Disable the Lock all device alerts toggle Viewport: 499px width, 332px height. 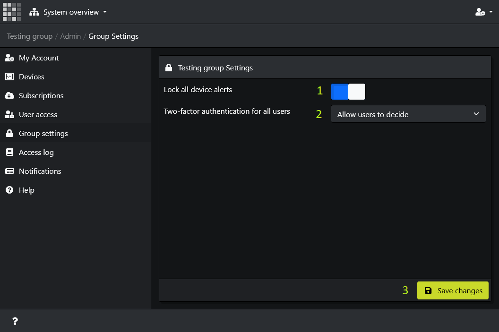pyautogui.click(x=356, y=92)
